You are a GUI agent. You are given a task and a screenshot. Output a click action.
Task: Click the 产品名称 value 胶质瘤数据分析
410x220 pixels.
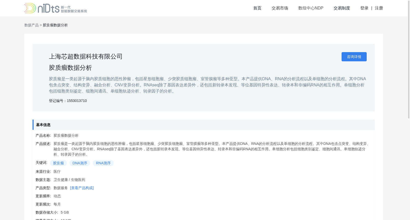coord(66,135)
